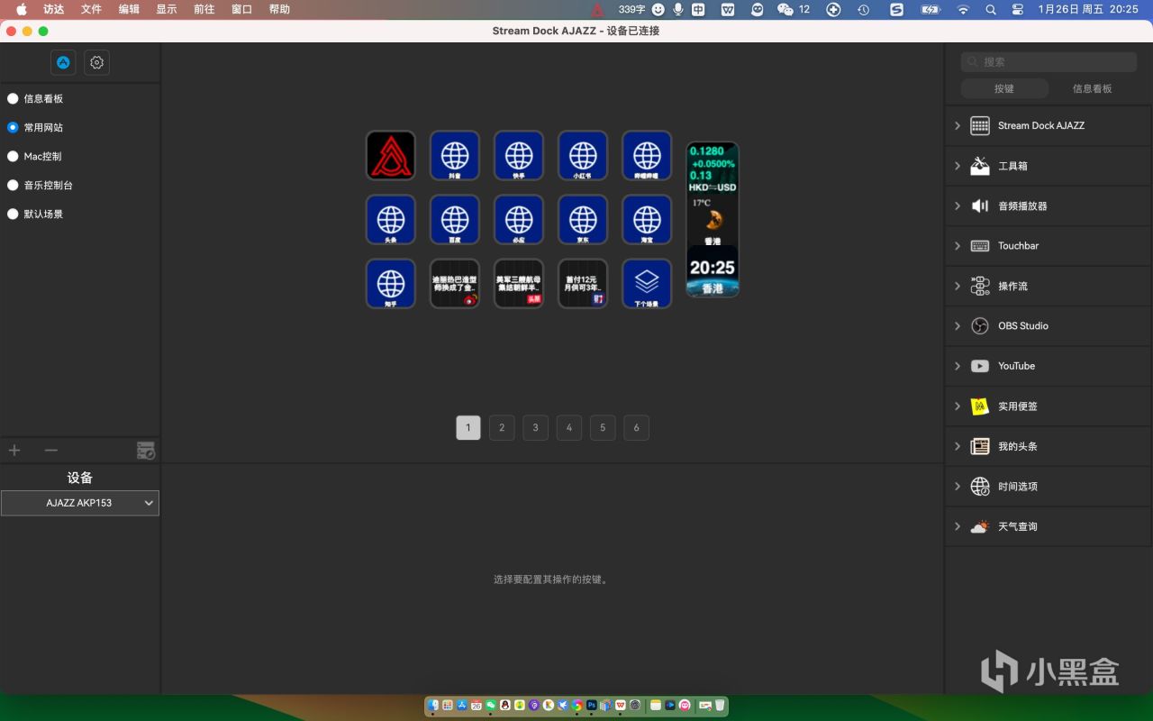1153x721 pixels.
Task: Remove scene with the minus icon
Action: [x=51, y=450]
